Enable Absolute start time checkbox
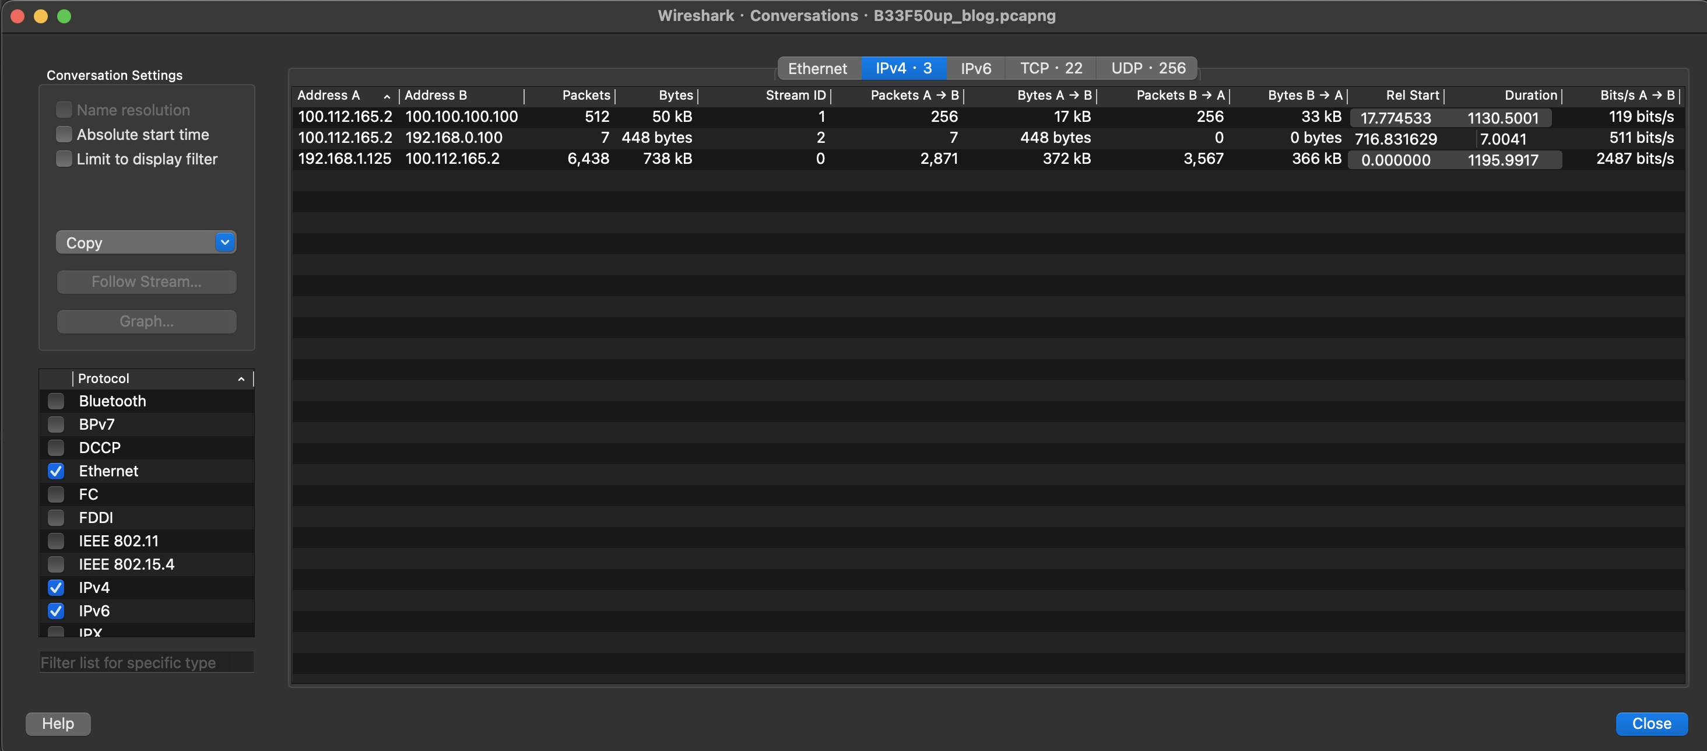1707x751 pixels. pos(64,135)
